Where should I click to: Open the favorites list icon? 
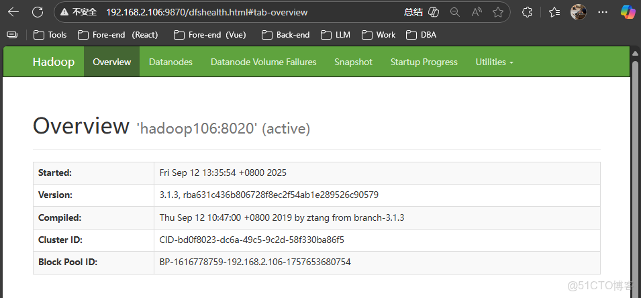coord(554,12)
